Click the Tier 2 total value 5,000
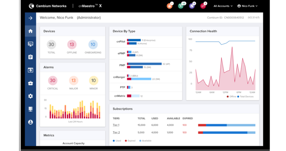The width and height of the screenshot is (286, 151). tap(141, 133)
